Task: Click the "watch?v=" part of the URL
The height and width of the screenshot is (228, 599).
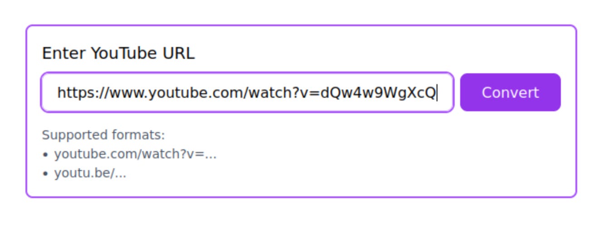Action: pyautogui.click(x=285, y=93)
